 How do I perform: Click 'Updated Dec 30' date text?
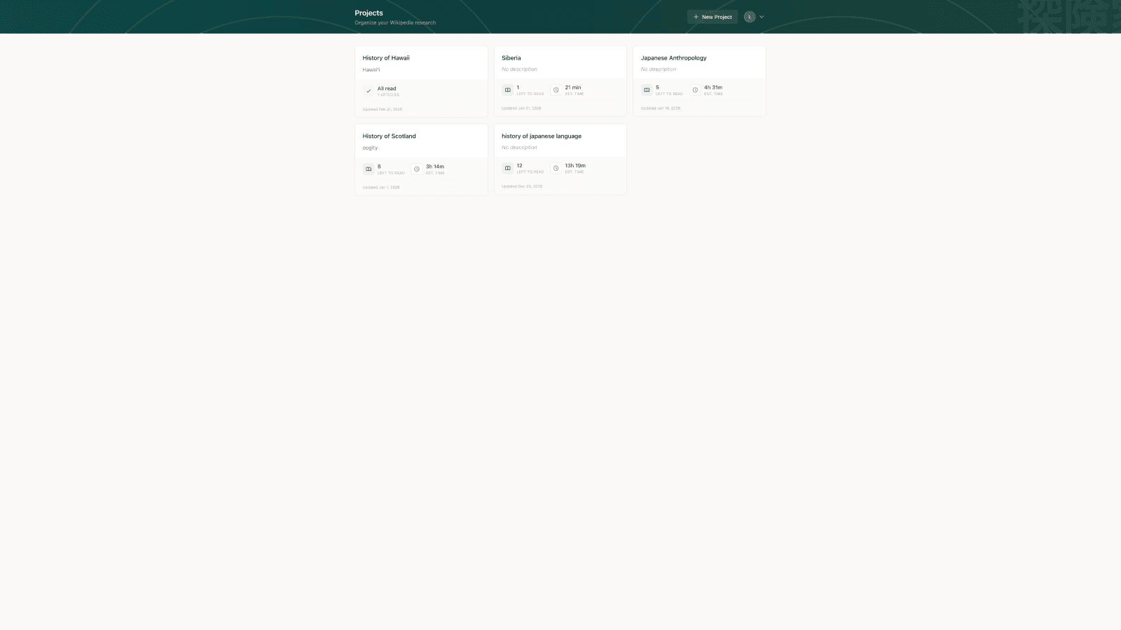click(522, 186)
